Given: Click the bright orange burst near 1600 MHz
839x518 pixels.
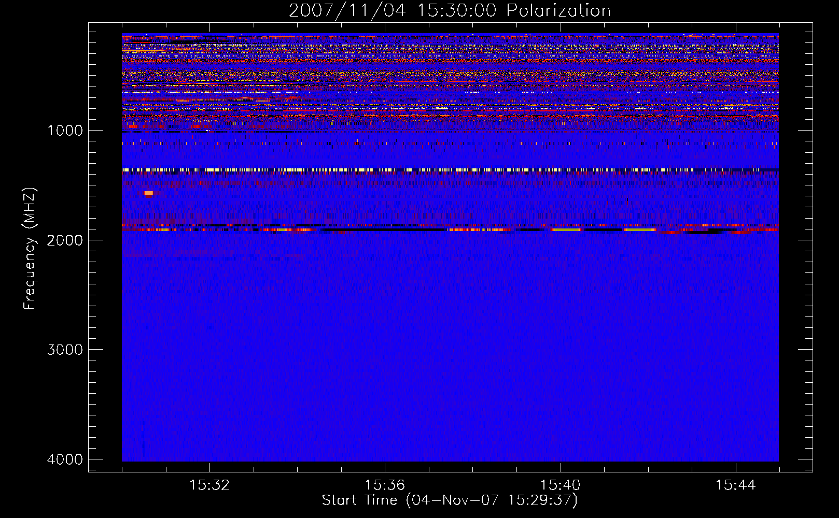Looking at the screenshot, I should click(149, 193).
